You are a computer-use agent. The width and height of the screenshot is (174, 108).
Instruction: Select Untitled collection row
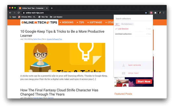[133, 34]
